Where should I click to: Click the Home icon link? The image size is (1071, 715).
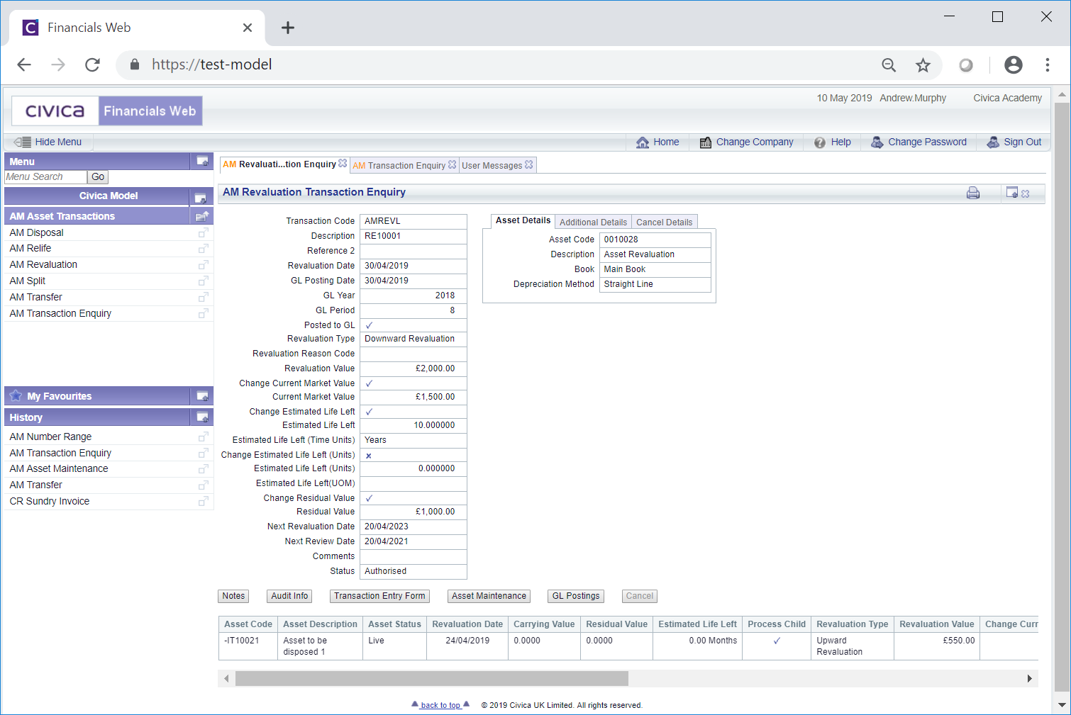(x=643, y=142)
